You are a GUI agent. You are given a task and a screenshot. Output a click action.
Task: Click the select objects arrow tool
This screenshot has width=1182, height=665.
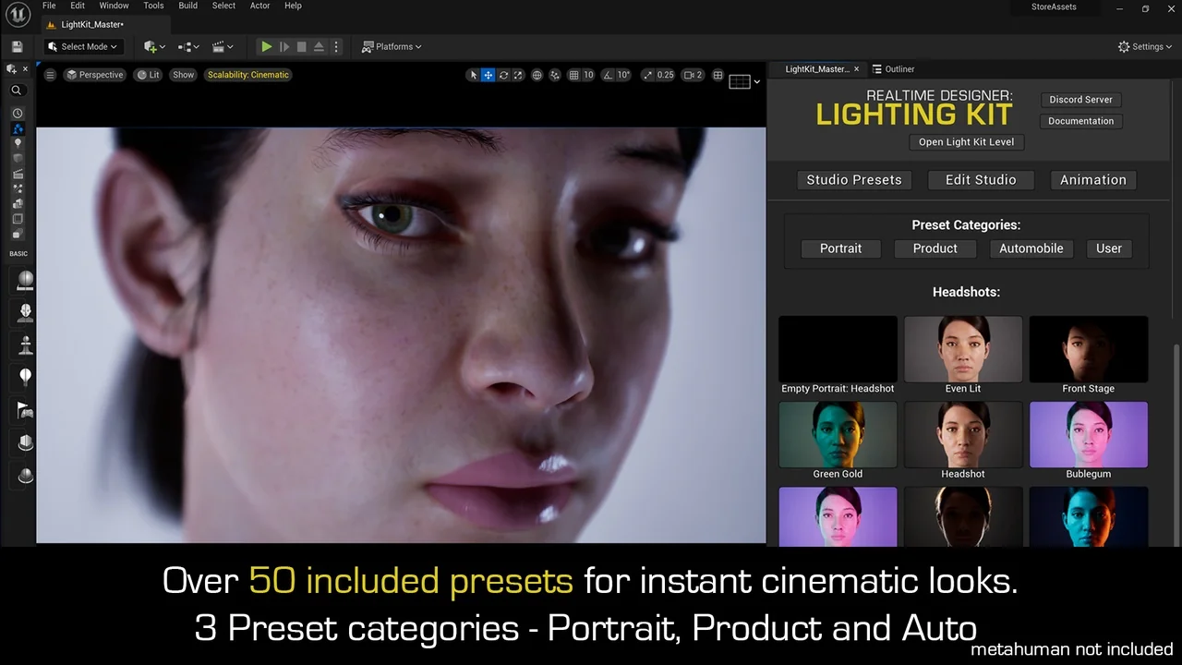pyautogui.click(x=474, y=75)
